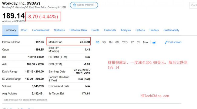
Task: Select the 1D chart range
Action: [98, 42]
